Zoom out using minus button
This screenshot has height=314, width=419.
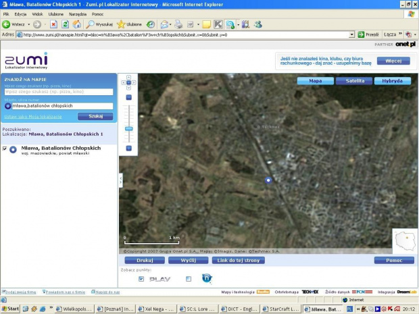[x=129, y=97]
